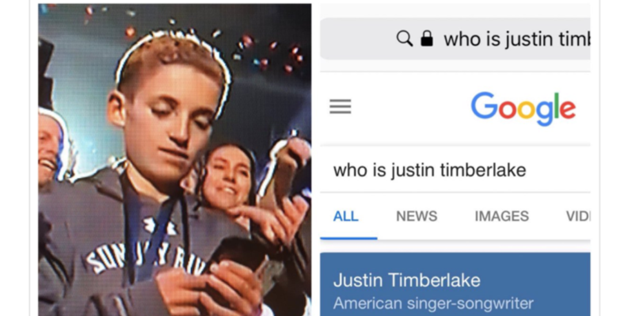The image size is (632, 316).
Task: Click the blue knowledge panel card background
Action: pyautogui.click(x=455, y=284)
